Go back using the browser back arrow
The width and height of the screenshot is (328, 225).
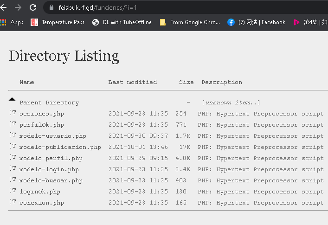pyautogui.click(x=3, y=7)
